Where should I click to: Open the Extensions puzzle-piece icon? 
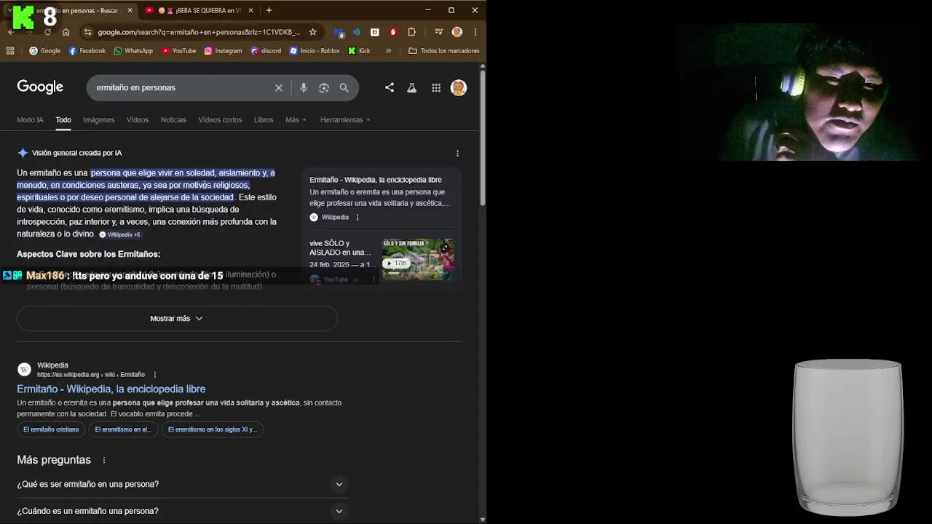pyautogui.click(x=411, y=32)
